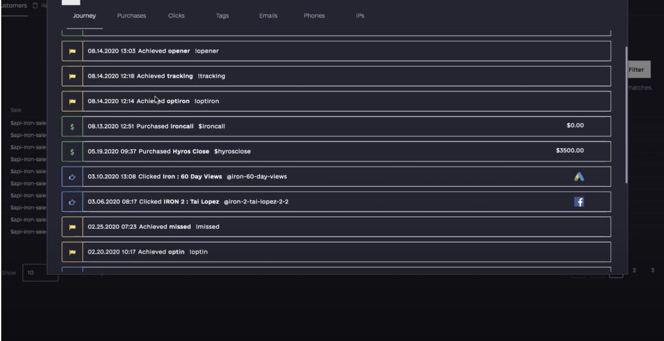Select the Tags tab
The image size is (664, 341).
[222, 16]
